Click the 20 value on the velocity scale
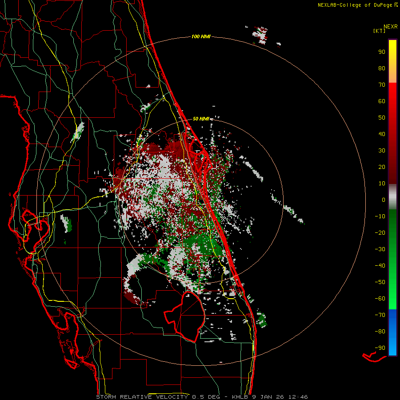This screenshot has width=400, height=400. tap(382, 167)
